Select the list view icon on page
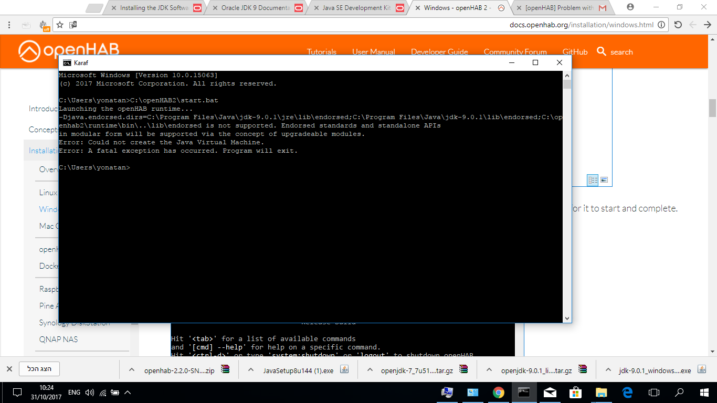 coord(593,180)
